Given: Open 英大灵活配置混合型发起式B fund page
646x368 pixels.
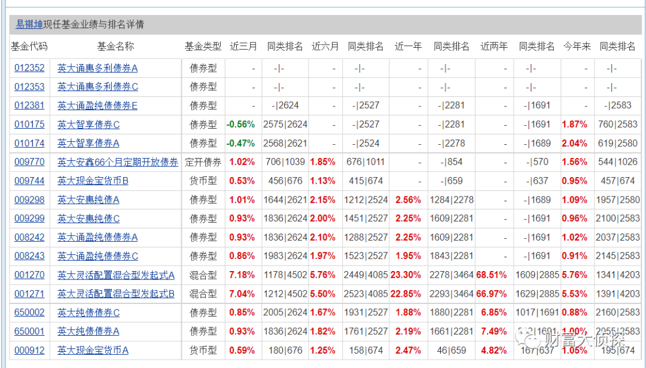Looking at the screenshot, I should 116,294.
